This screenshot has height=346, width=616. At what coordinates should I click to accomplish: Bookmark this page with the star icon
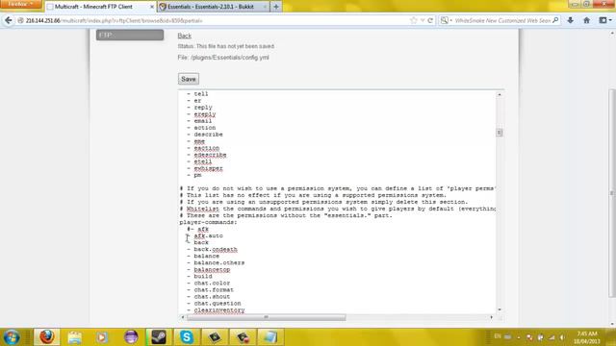(413, 20)
